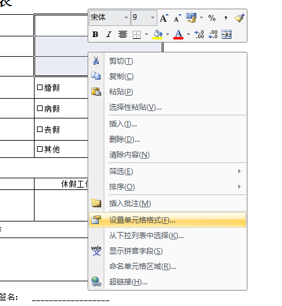Click the copy icon beside 复制
The height and width of the screenshot is (306, 282).
96,76
